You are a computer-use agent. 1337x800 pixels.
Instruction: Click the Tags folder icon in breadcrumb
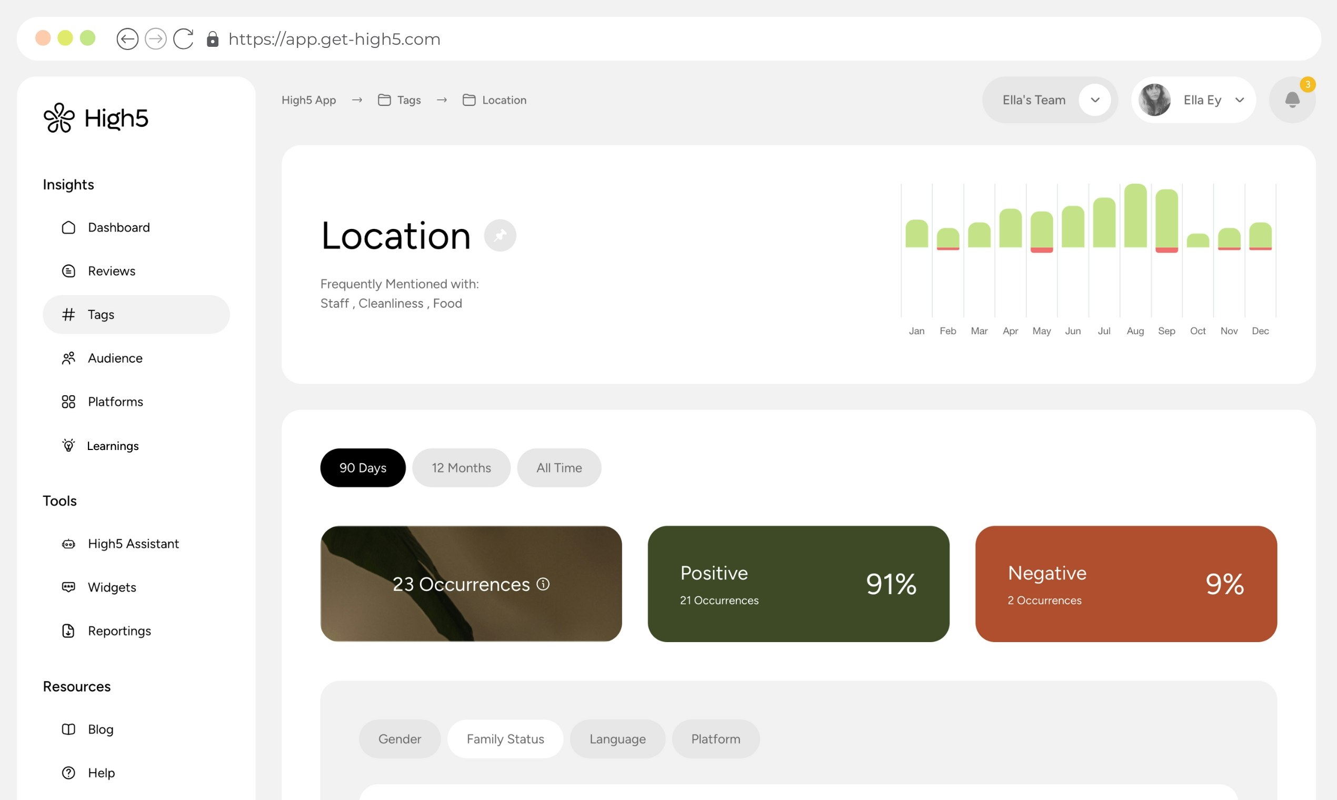384,99
